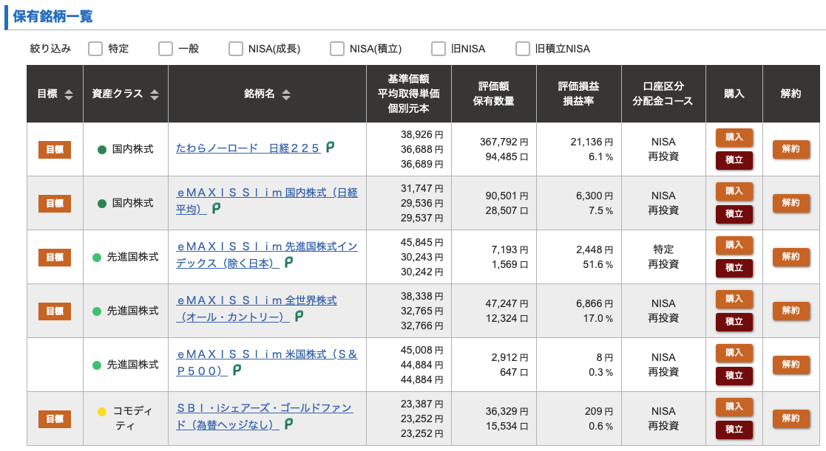Click the P points icon next to eMAXIS Slim 全世界株式

click(299, 316)
